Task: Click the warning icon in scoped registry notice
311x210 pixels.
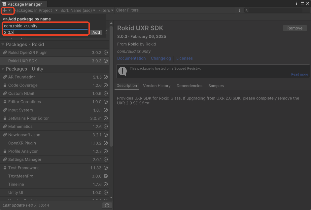Action: 122,71
